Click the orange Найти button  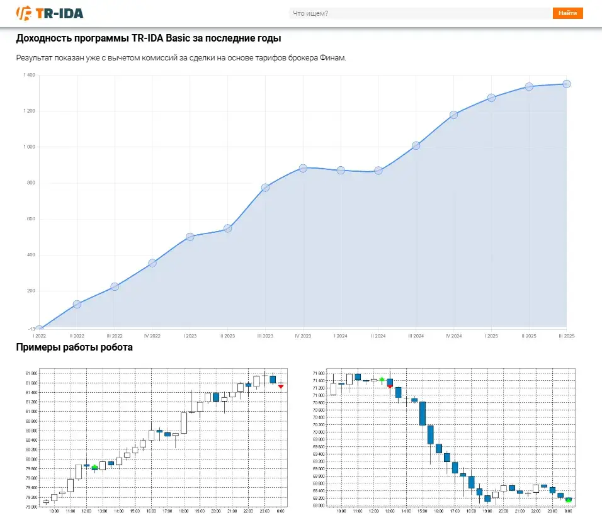point(568,13)
